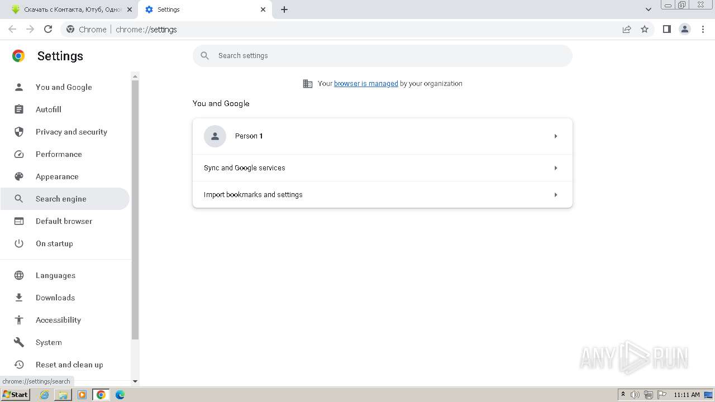Image resolution: width=715 pixels, height=402 pixels.
Task: Open On startup settings
Action: coord(65,243)
